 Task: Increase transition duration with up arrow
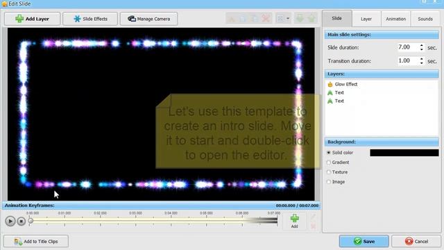(422, 58)
